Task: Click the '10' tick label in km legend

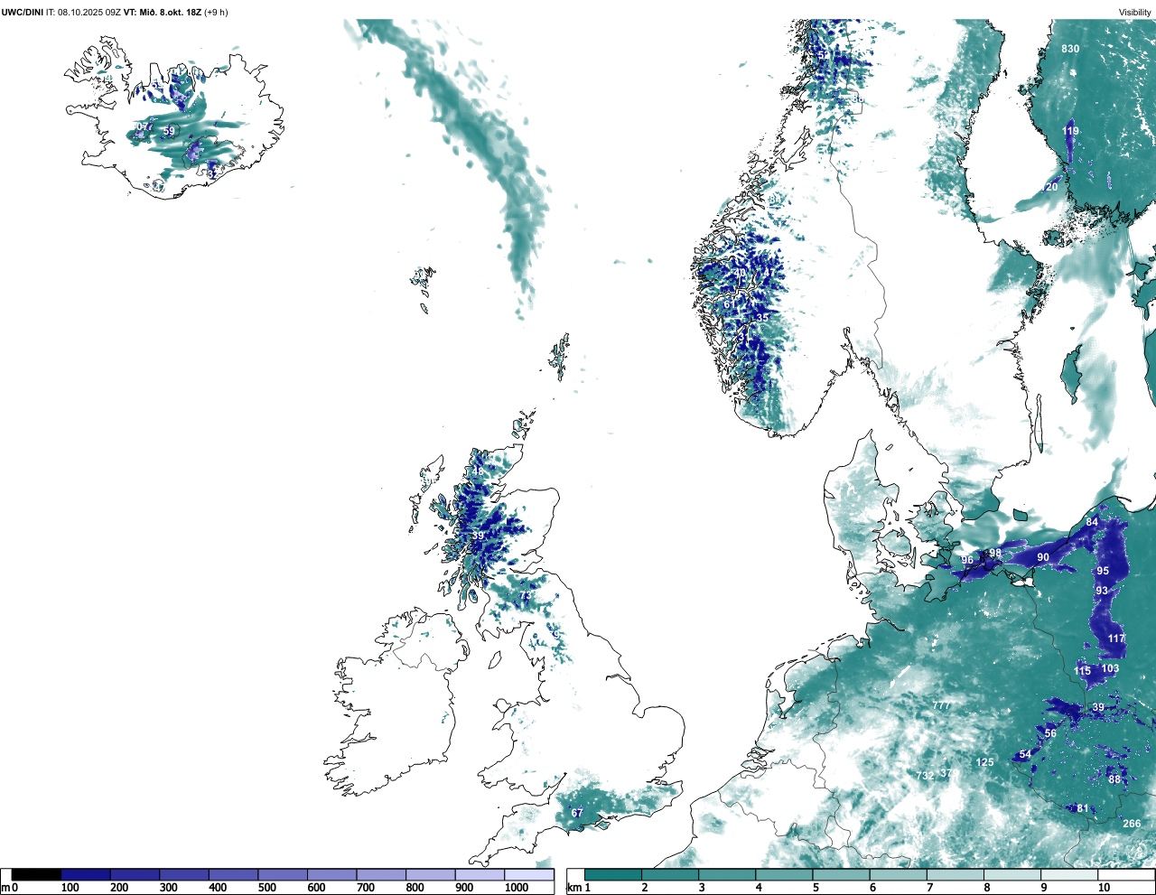Action: [1104, 888]
